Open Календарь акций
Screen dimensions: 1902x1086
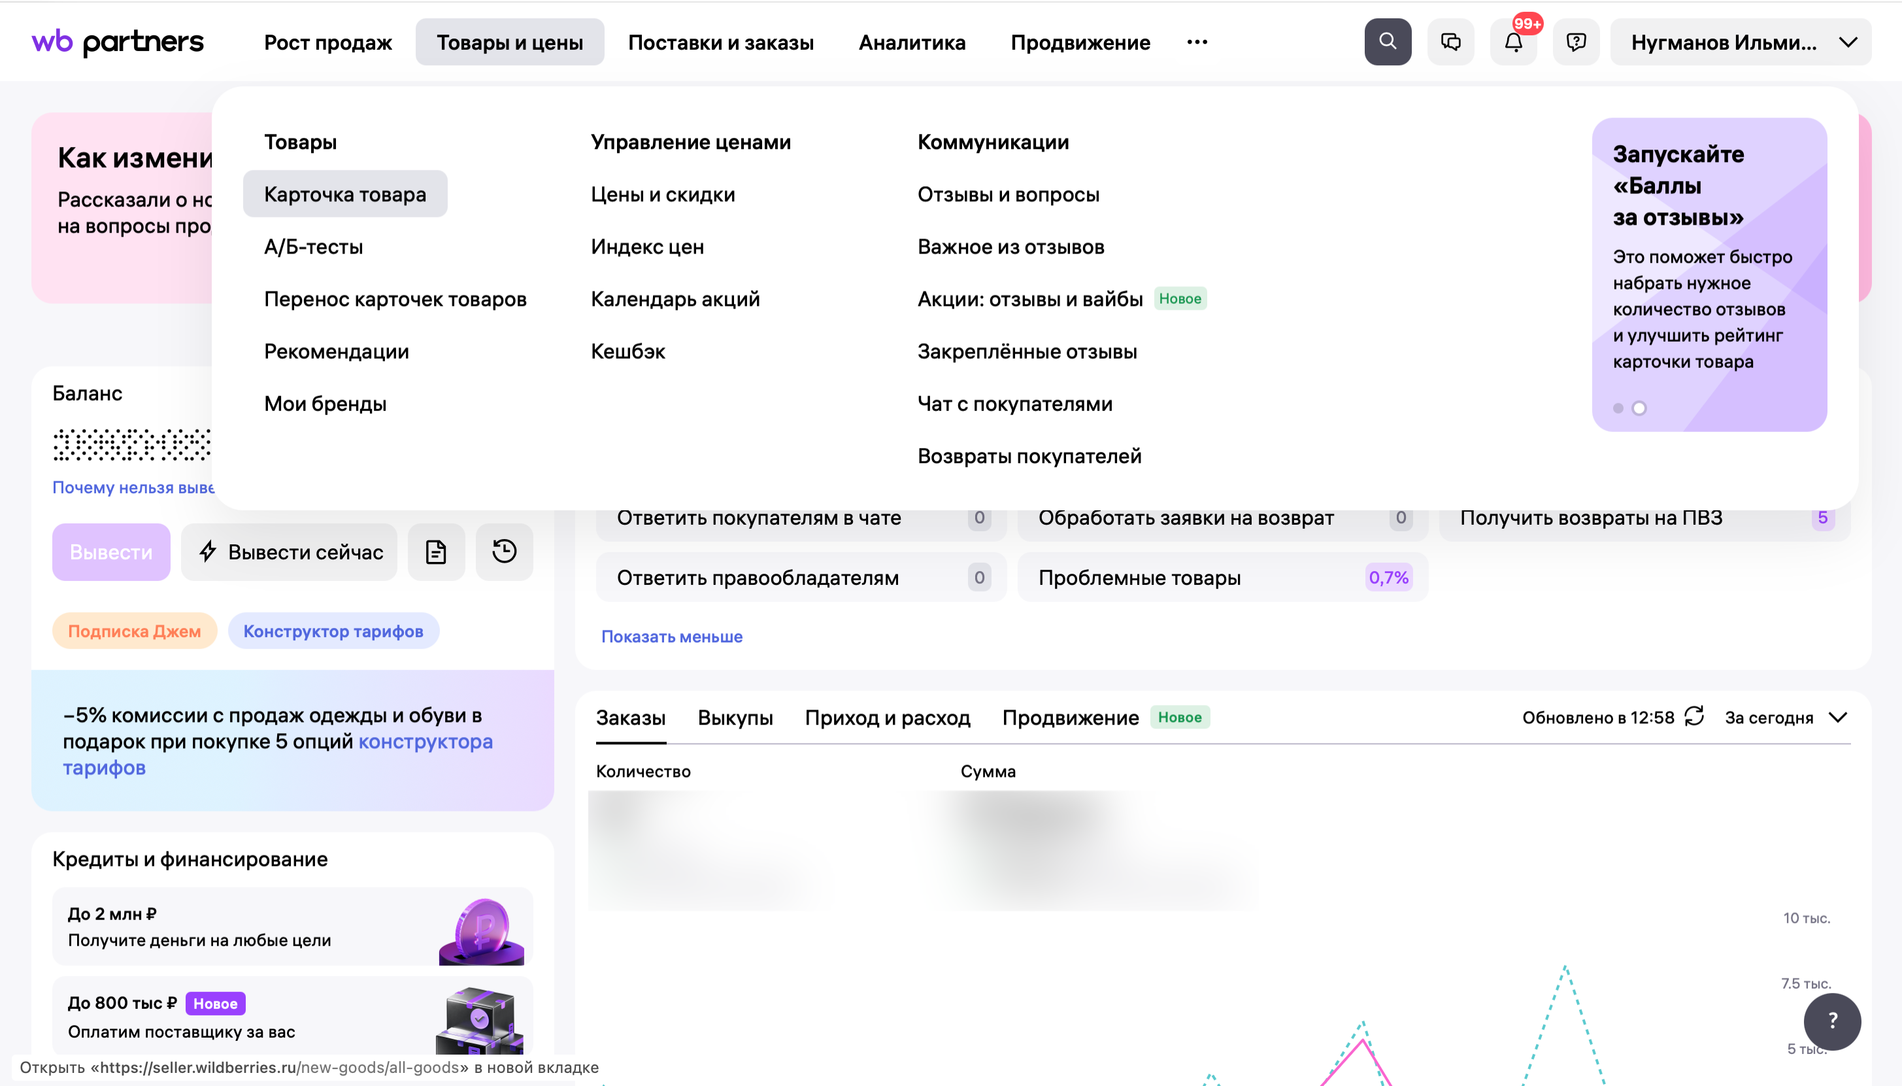(675, 299)
